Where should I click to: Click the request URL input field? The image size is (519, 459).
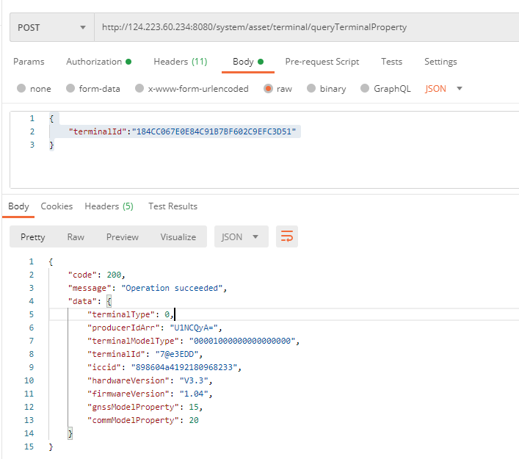click(305, 27)
